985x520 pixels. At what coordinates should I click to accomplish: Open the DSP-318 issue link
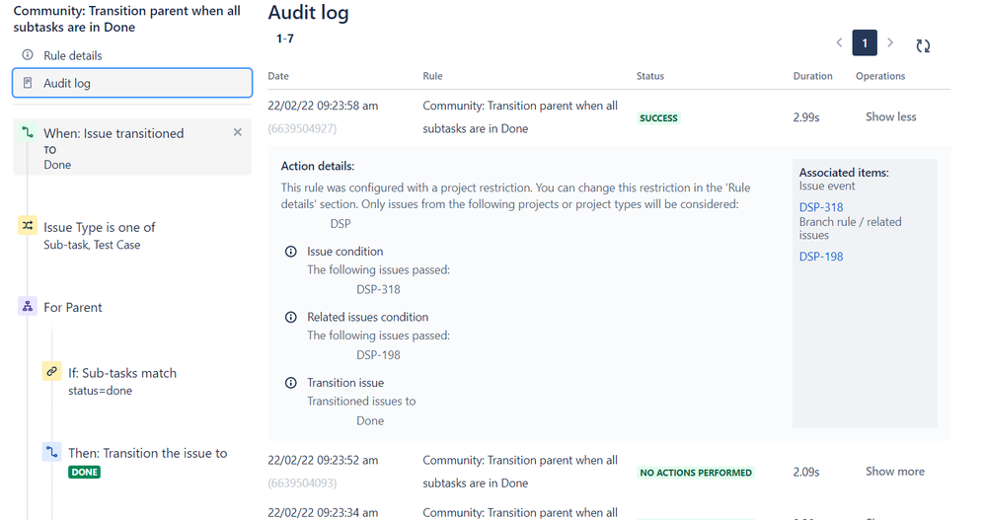point(821,207)
